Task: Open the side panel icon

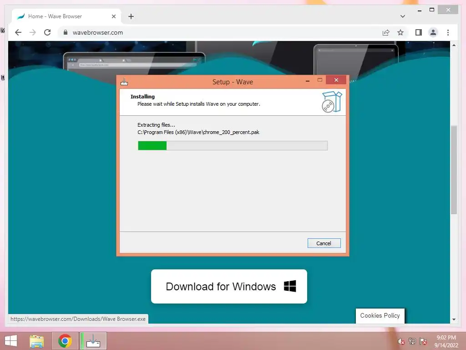Action: pos(419,32)
